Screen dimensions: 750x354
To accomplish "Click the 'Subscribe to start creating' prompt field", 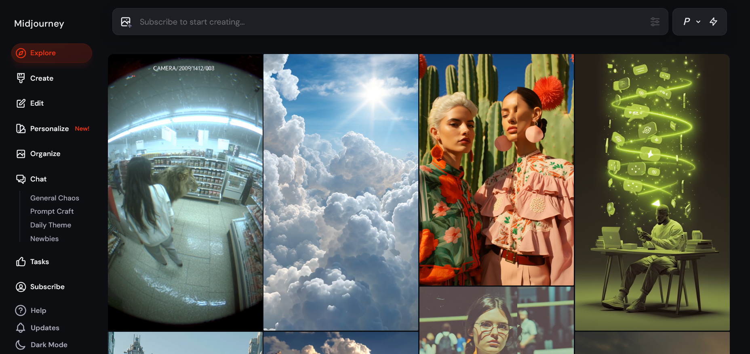I will (x=390, y=22).
